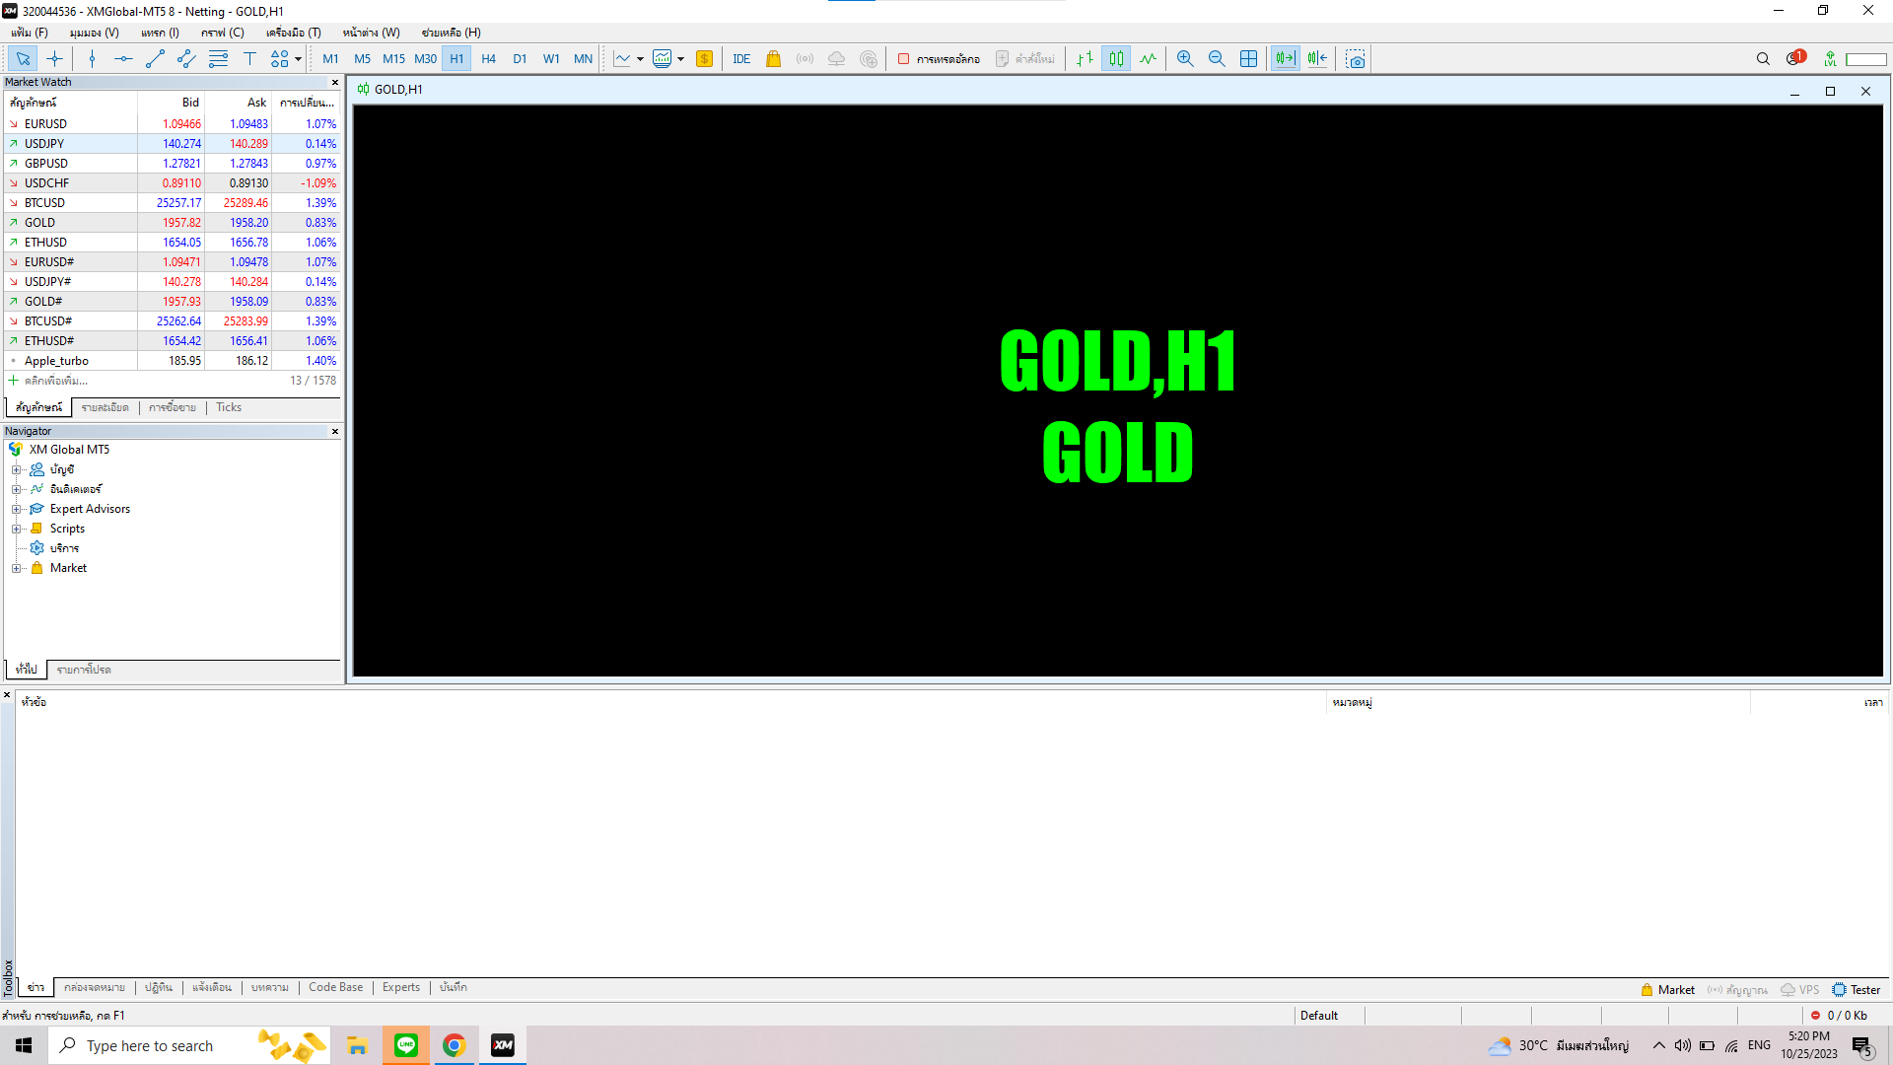Select the Apple_turbo symbol row
The height and width of the screenshot is (1065, 1893).
point(173,361)
